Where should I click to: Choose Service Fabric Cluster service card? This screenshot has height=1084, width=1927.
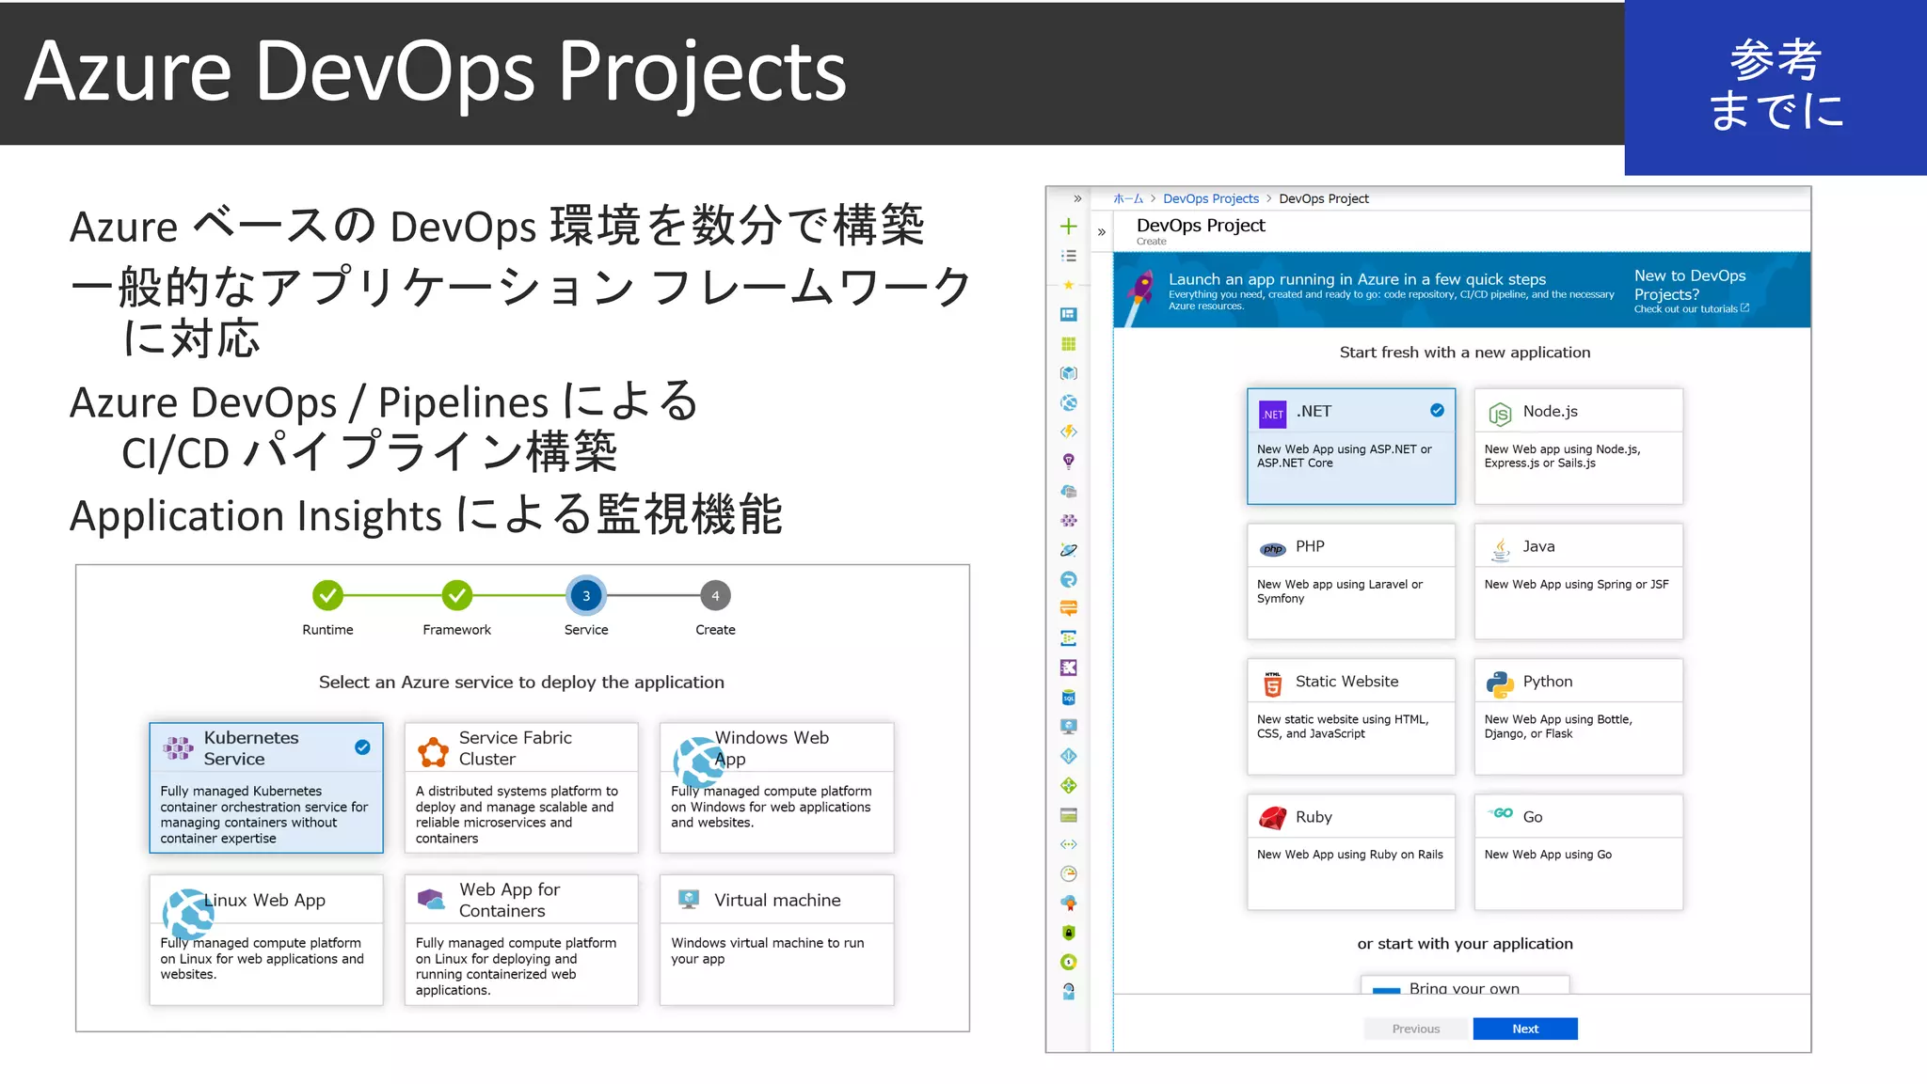click(521, 788)
